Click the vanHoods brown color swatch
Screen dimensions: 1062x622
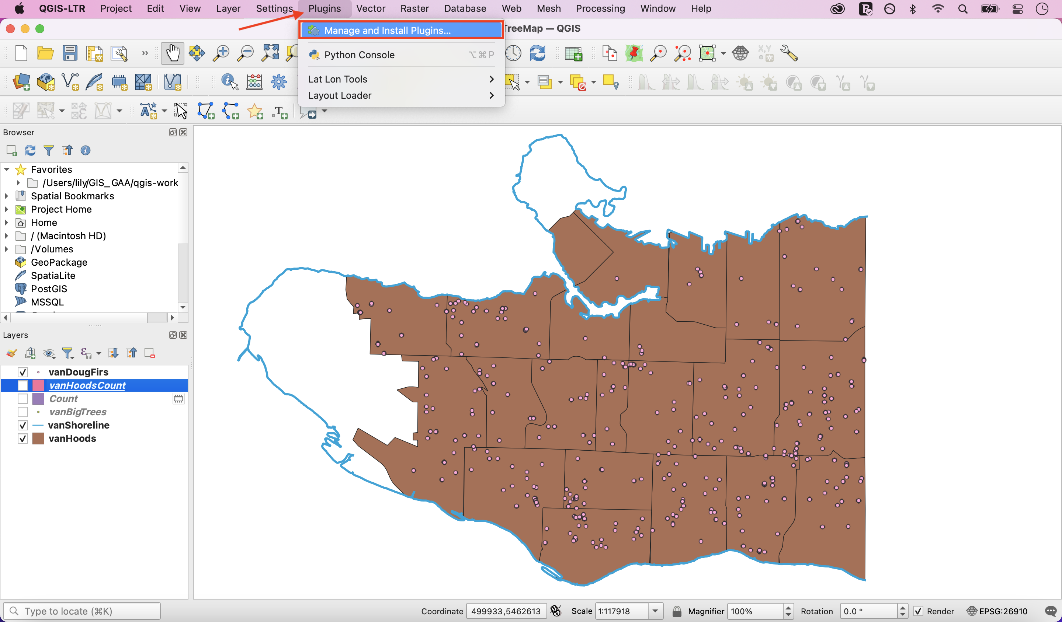tap(38, 438)
